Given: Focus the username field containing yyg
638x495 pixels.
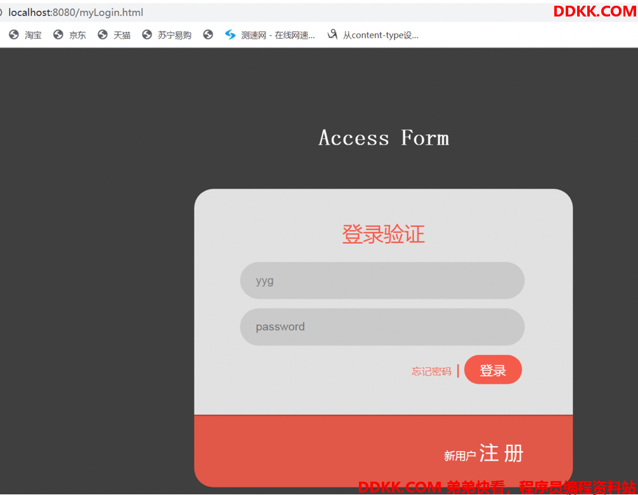Looking at the screenshot, I should (382, 280).
